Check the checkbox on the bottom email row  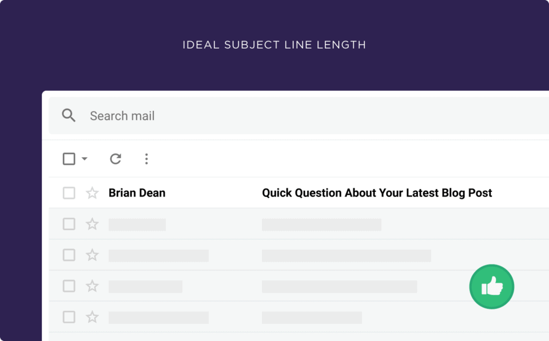tap(69, 317)
